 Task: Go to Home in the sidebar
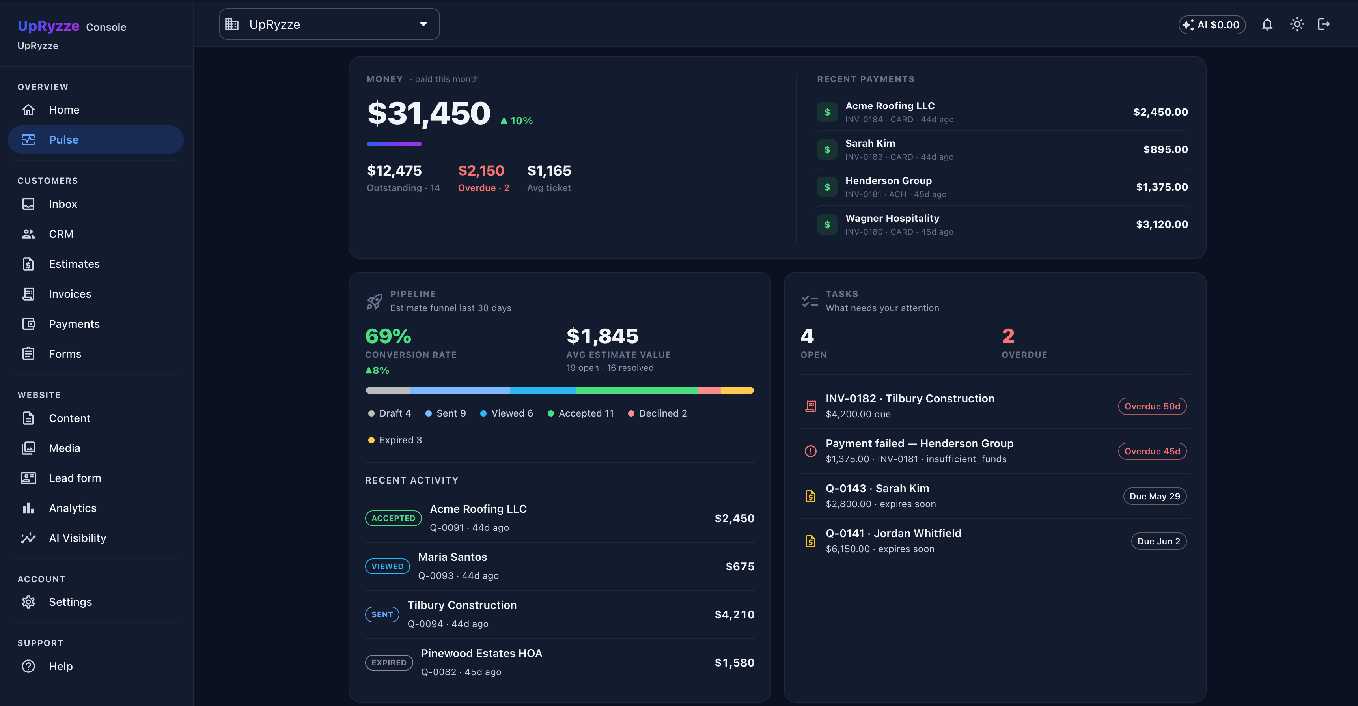[96, 110]
